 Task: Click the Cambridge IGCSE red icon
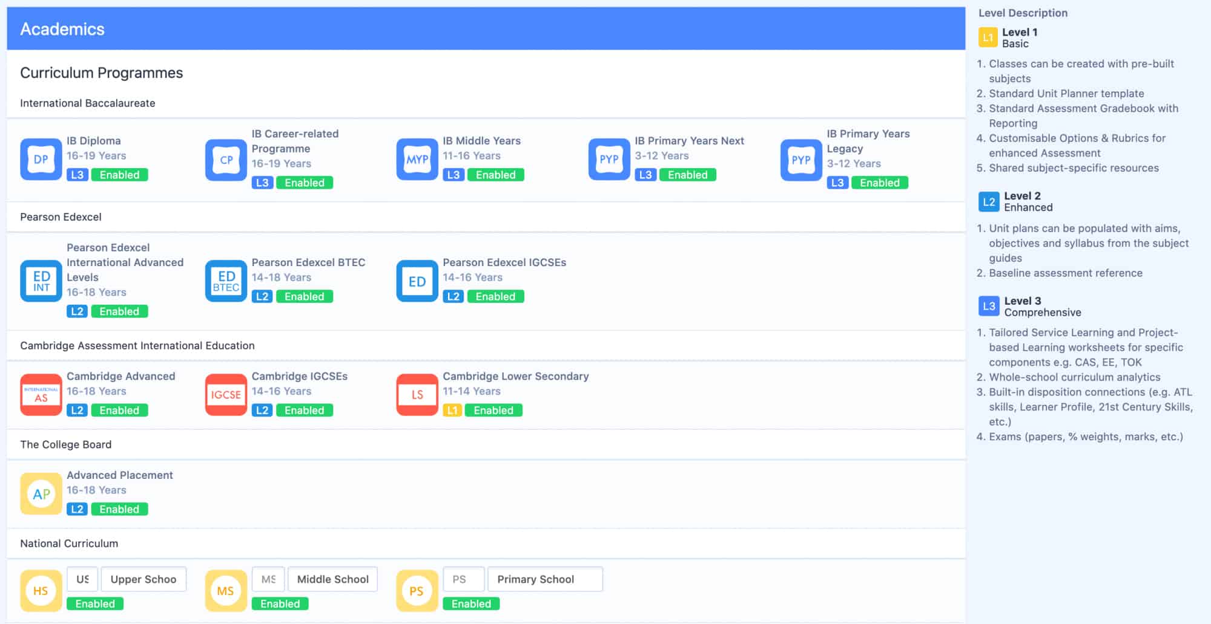pyautogui.click(x=226, y=395)
